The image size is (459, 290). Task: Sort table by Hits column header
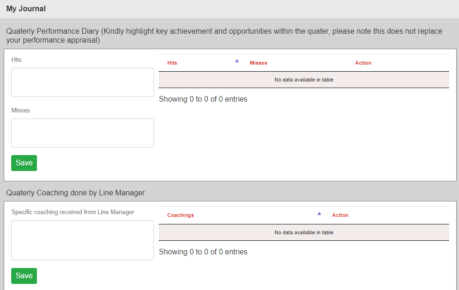(x=172, y=63)
